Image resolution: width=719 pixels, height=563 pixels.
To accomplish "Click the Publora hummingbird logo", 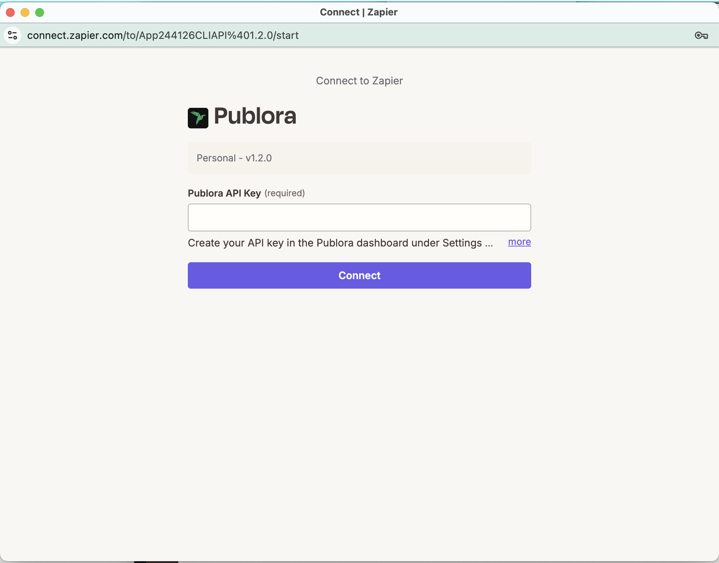I will [198, 118].
